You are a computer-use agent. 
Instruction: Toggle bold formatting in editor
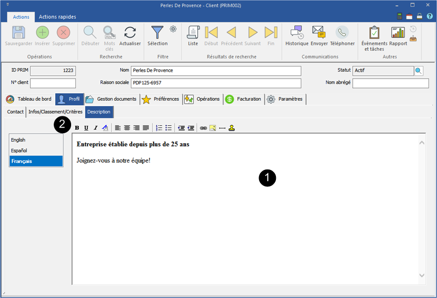(x=77, y=128)
